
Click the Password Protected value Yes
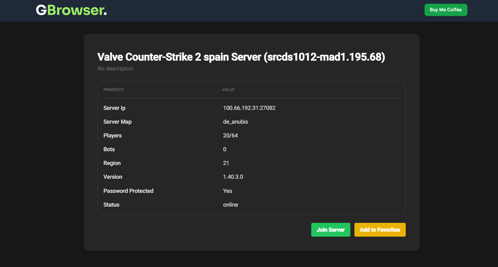[x=228, y=191]
